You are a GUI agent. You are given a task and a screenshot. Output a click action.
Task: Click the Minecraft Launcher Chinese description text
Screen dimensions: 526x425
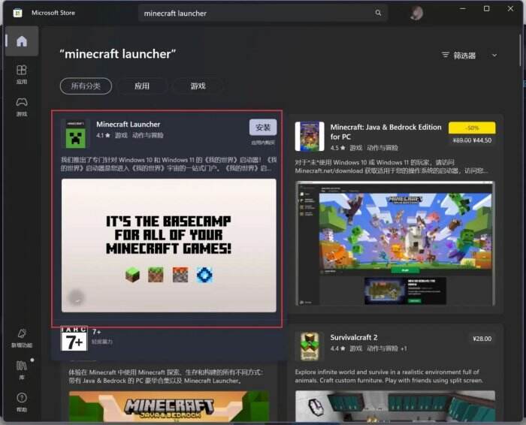[x=169, y=164]
